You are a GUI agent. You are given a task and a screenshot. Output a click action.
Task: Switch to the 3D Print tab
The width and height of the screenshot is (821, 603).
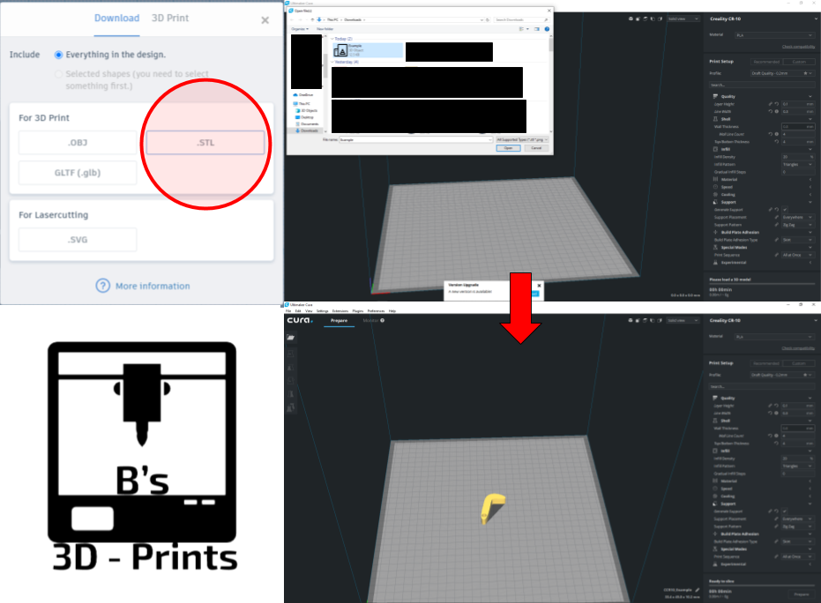tap(169, 19)
